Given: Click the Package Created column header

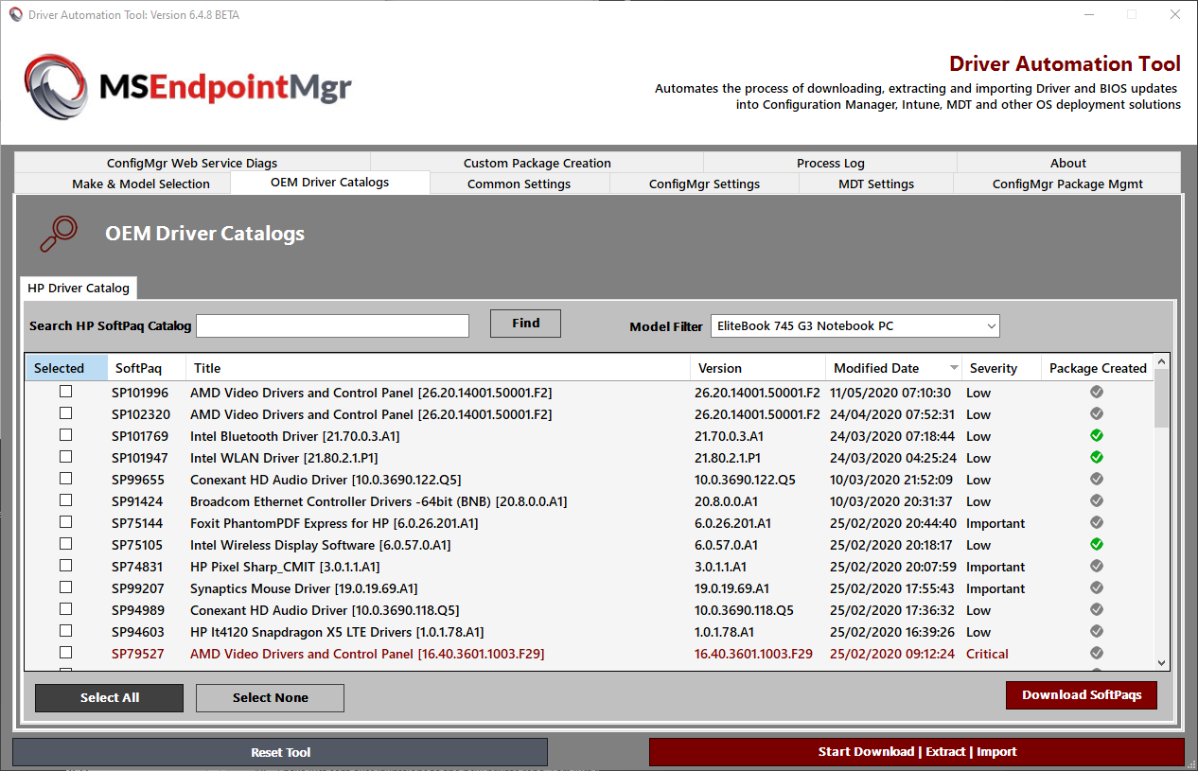Looking at the screenshot, I should tap(1098, 368).
